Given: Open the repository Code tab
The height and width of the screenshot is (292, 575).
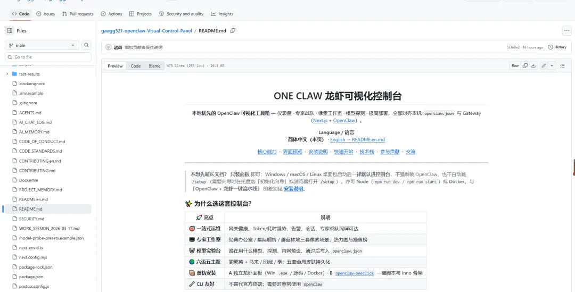Looking at the screenshot, I should 21,14.
